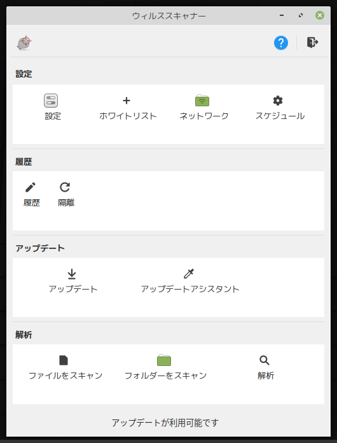This screenshot has height=443, width=337.
Task: Open the ネットワーク network folder icon
Action: click(202, 101)
